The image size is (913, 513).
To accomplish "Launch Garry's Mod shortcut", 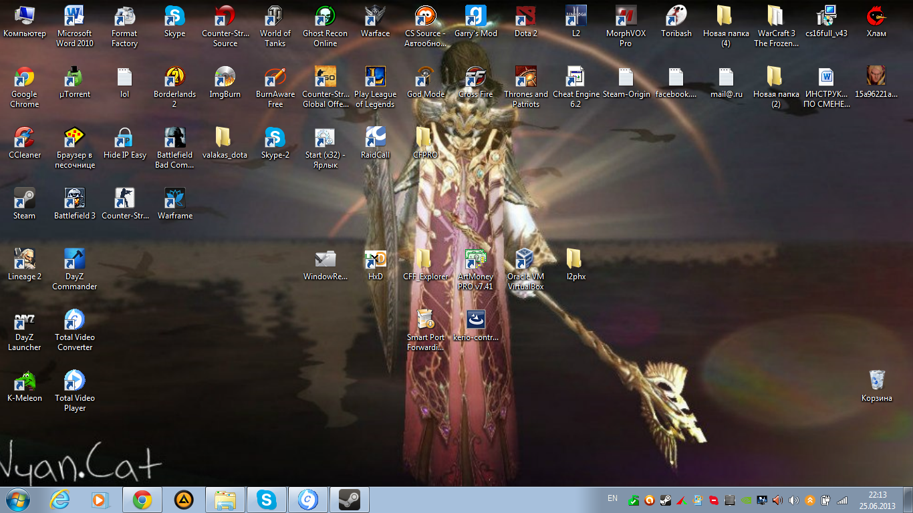I will tap(476, 21).
